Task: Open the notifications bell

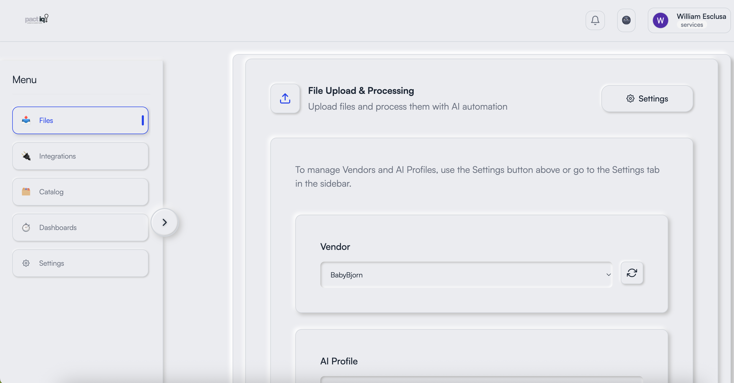Action: tap(595, 20)
